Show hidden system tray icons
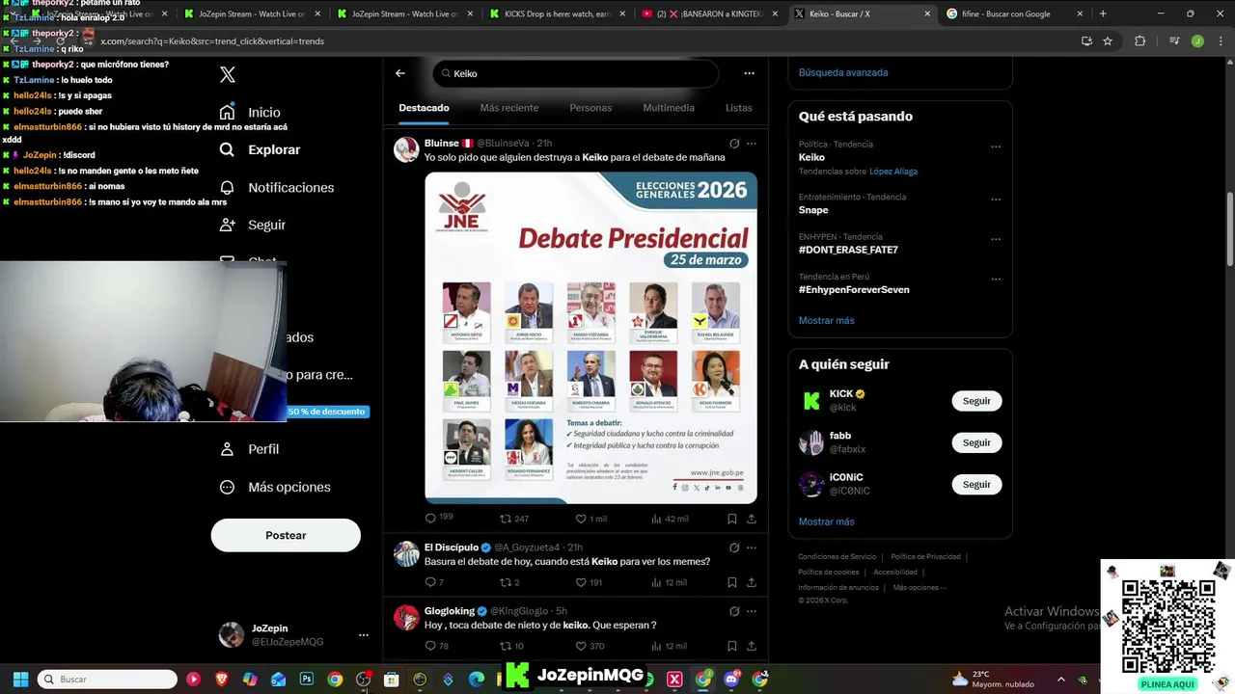The height and width of the screenshot is (694, 1235). click(1061, 679)
